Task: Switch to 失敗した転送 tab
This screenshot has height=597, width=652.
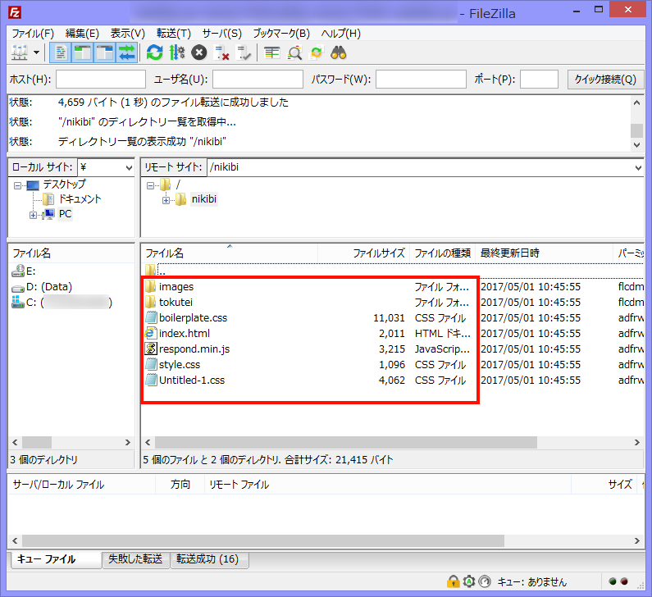Action: point(135,559)
